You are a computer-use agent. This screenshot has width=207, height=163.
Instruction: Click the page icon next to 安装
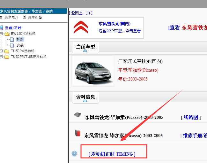click(12, 45)
